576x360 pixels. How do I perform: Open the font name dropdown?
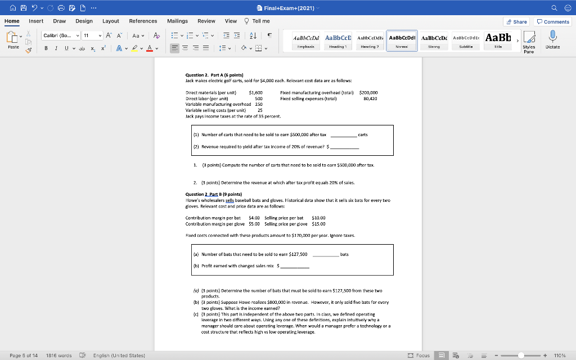[x=78, y=35]
